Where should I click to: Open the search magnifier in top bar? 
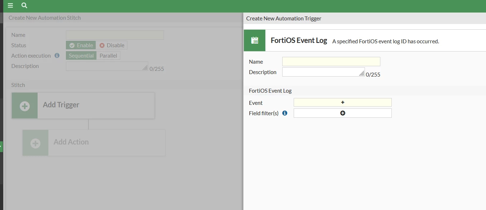tap(24, 5)
